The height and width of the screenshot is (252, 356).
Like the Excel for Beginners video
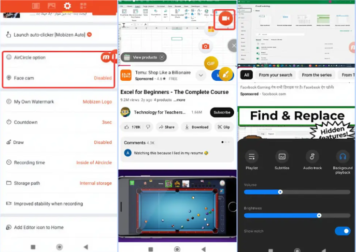(x=132, y=127)
